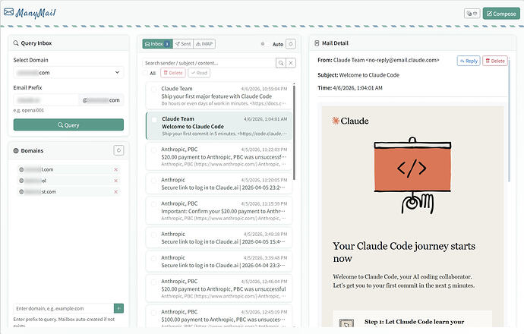Check the All select checkbox
Viewport: 524px width, 334px height.
pos(146,73)
